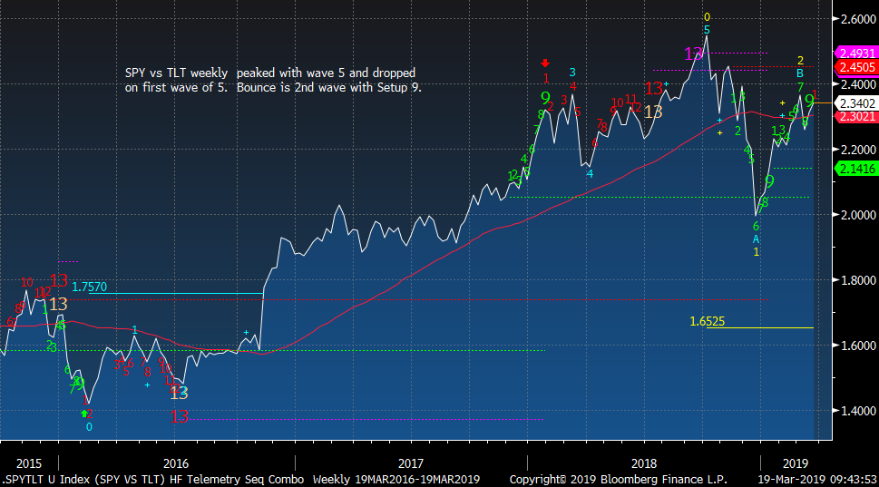Click the cyan 0 below 2015 low
Screen dimensions: 879x487
tap(89, 427)
